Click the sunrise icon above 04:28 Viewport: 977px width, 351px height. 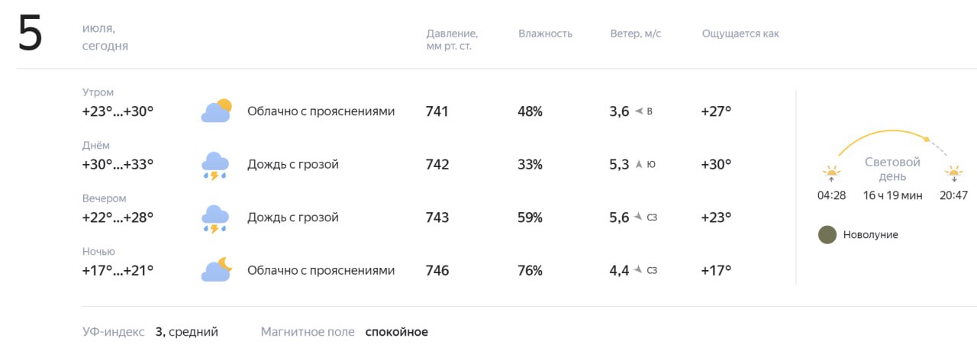[831, 172]
